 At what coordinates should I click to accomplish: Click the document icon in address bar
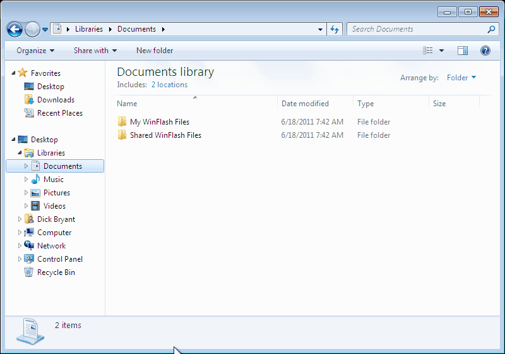pos(57,28)
